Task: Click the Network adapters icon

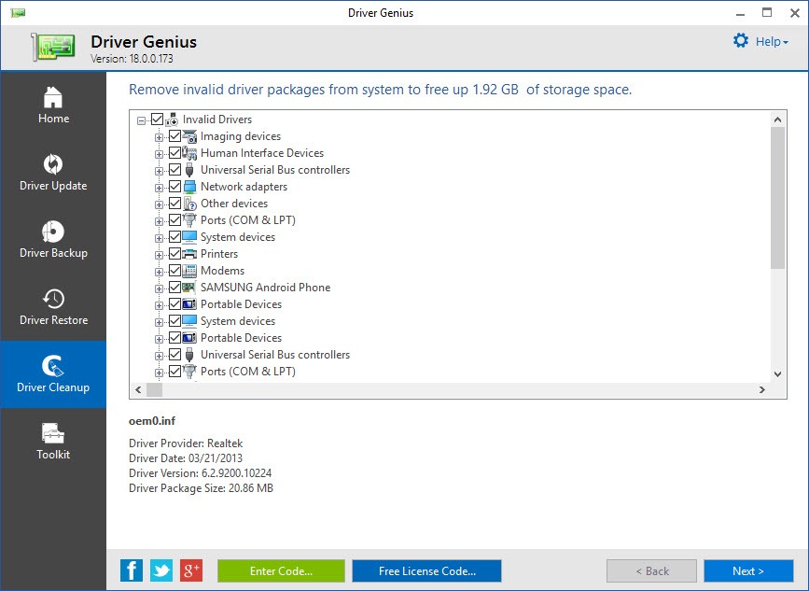Action: [189, 187]
